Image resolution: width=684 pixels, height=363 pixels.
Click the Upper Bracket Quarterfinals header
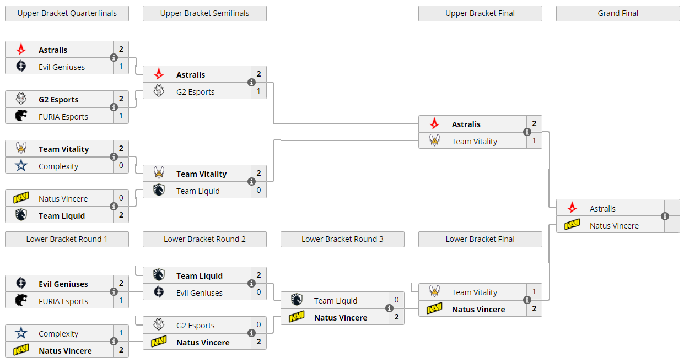point(67,13)
